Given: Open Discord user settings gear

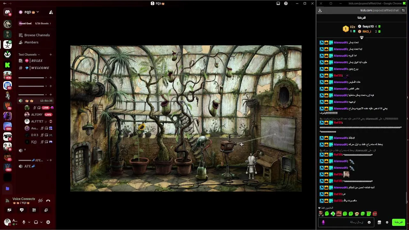Looking at the screenshot, I should [x=48, y=222].
